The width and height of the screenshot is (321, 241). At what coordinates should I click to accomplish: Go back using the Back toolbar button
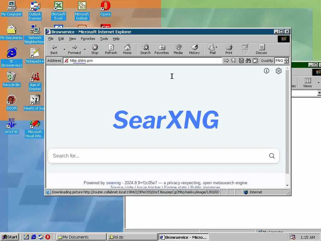(54, 49)
